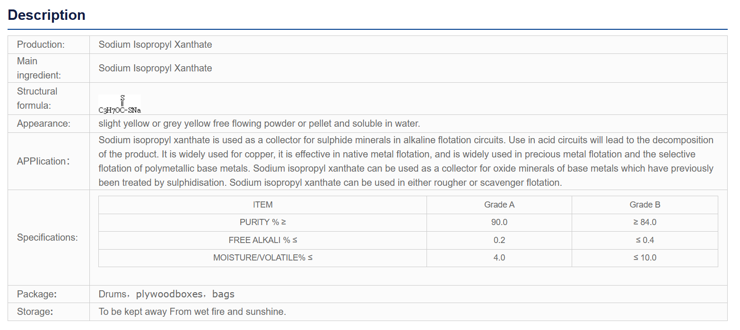Image resolution: width=740 pixels, height=330 pixels.
Task: Click the Package row value text
Action: coord(166,294)
